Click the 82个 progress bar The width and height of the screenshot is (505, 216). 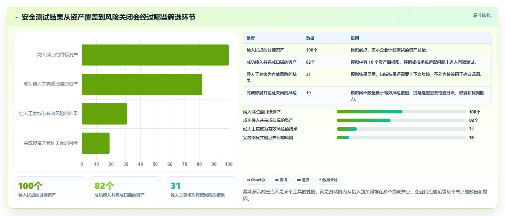pyautogui.click(x=401, y=120)
